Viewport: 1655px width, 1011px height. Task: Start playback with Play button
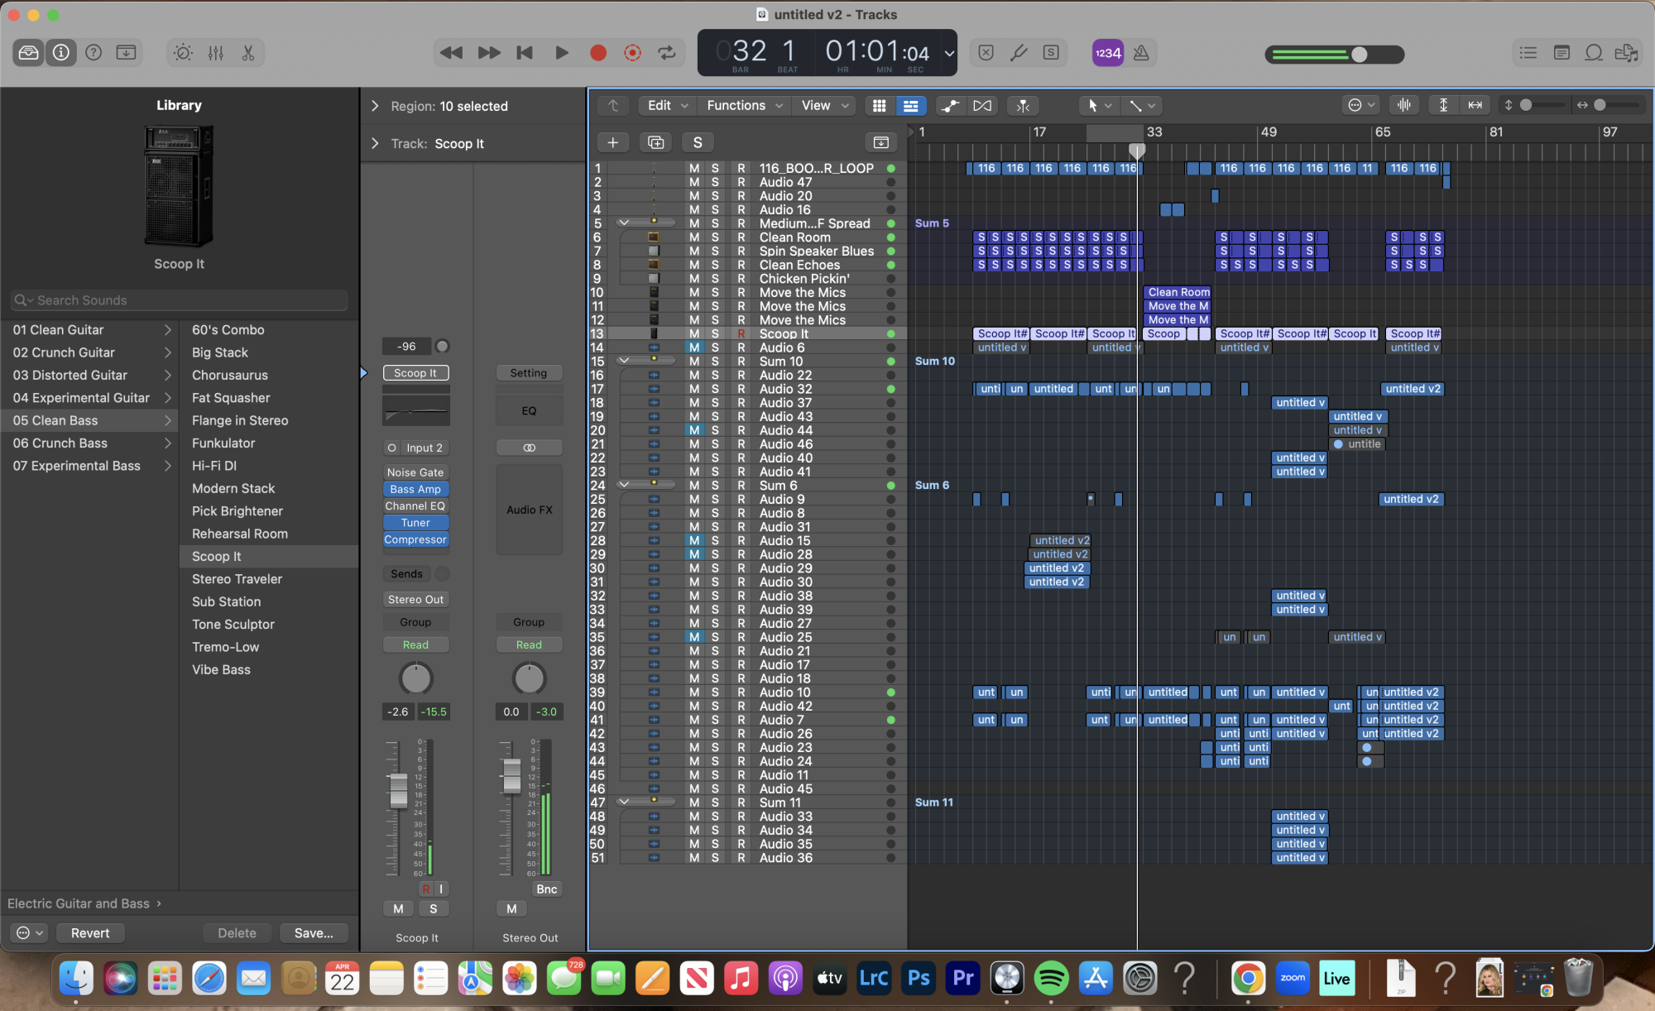coord(562,53)
